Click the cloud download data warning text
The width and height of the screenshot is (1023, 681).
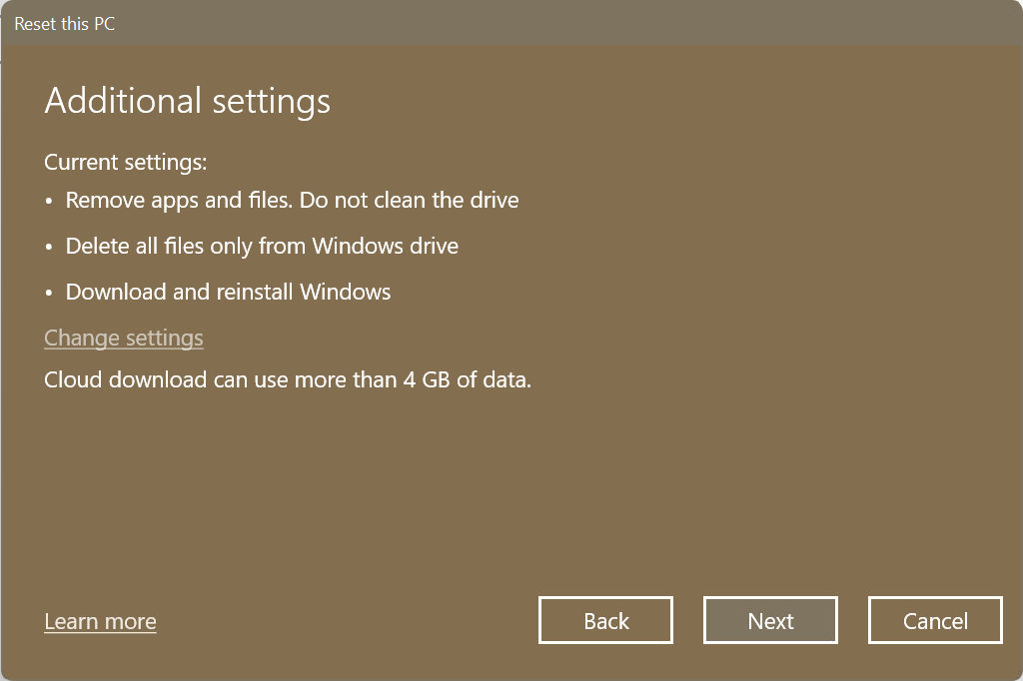[x=287, y=379]
